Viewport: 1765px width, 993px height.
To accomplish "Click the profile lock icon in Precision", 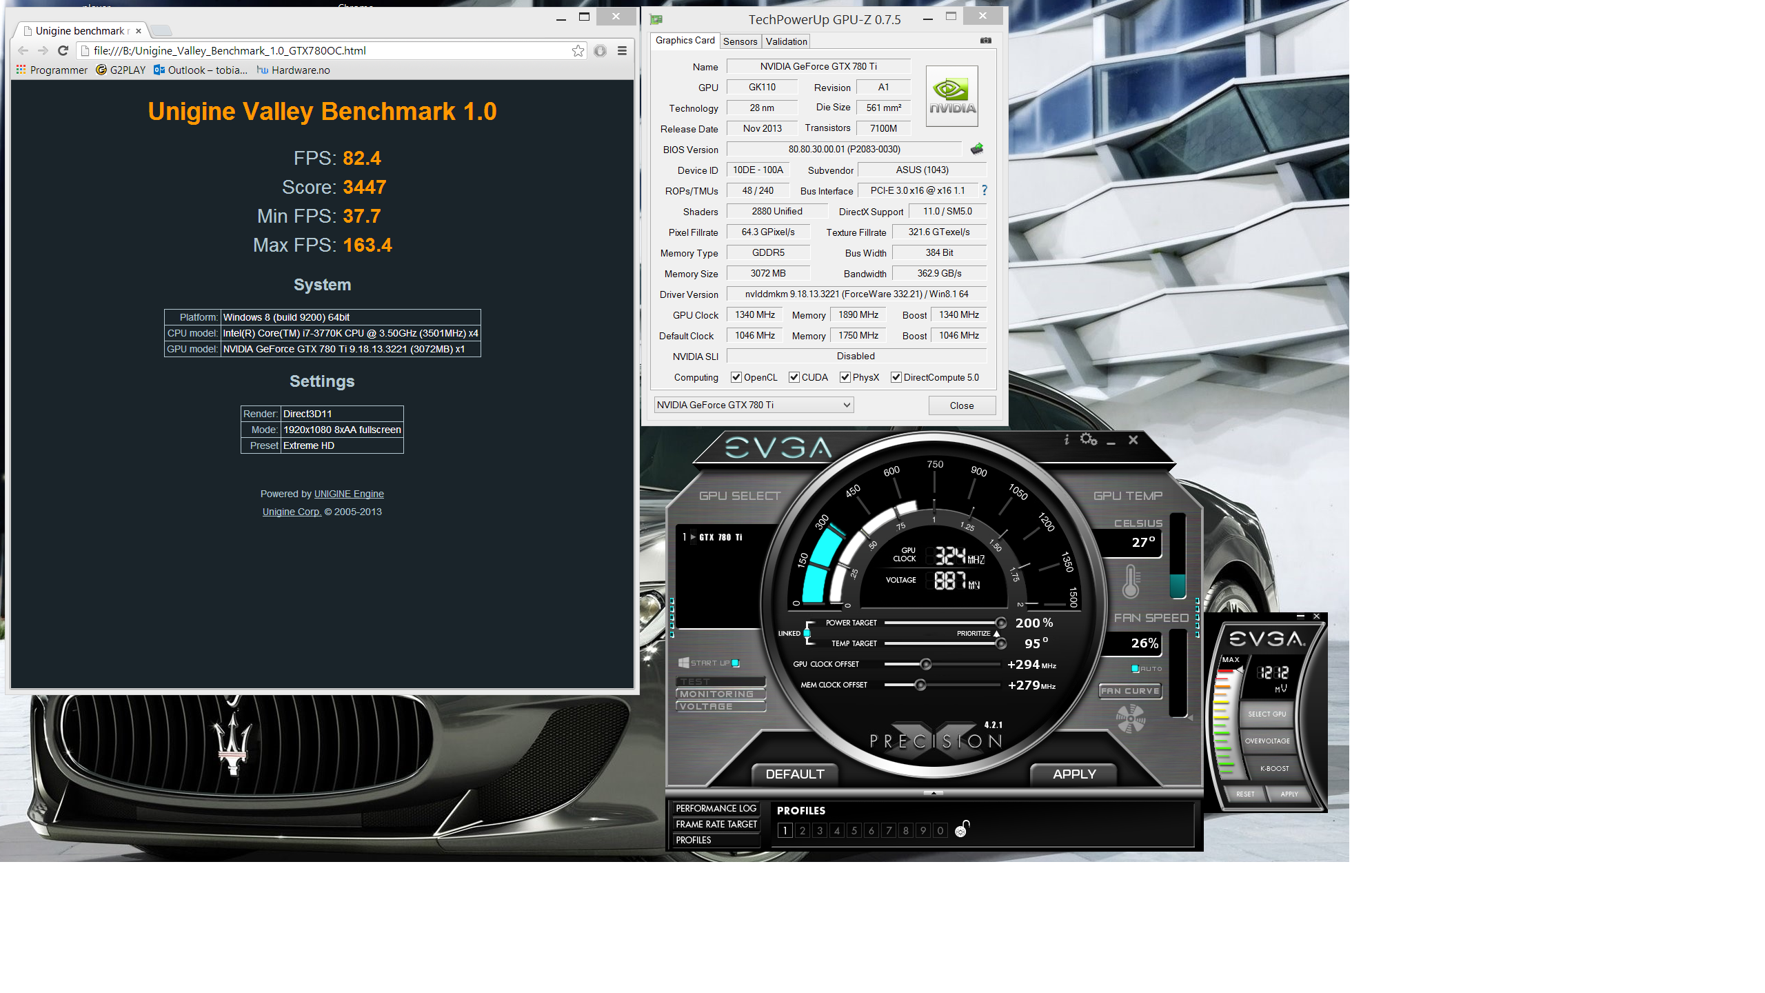I will coord(962,830).
